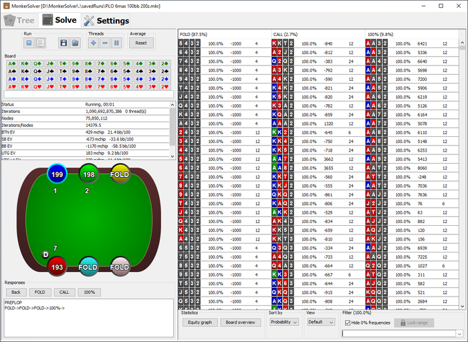Image resolution: width=468 pixels, height=342 pixels.
Task: Select the red 193 dealer player chip
Action: coord(56,267)
